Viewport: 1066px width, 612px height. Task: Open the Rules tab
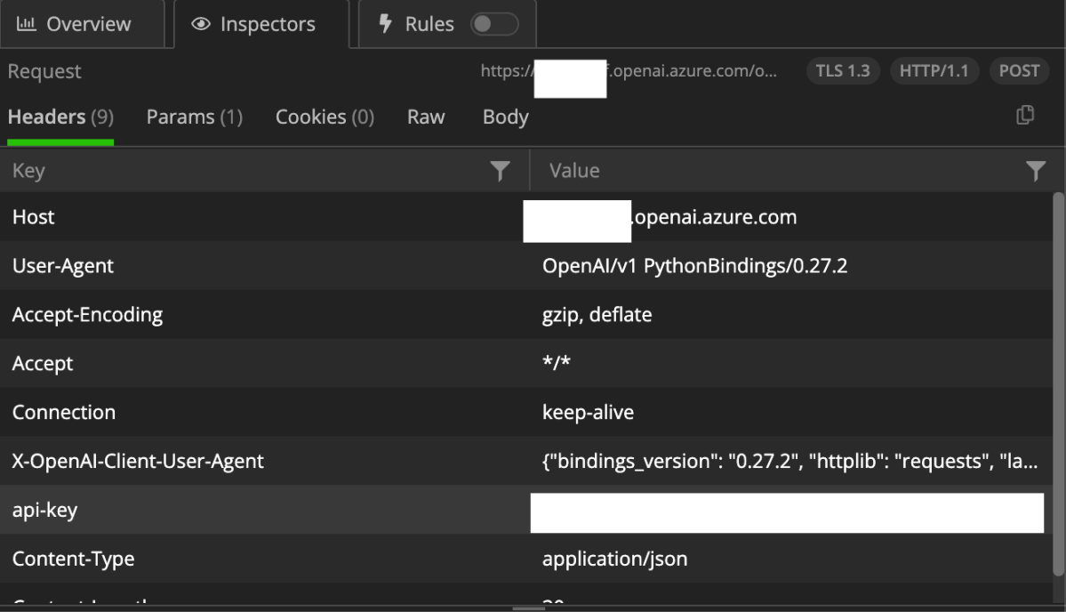pos(418,25)
